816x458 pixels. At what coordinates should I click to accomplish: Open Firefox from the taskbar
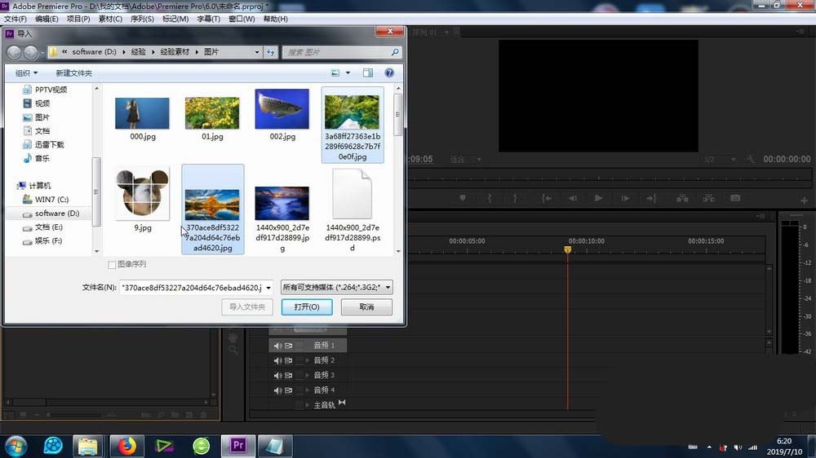[126, 446]
